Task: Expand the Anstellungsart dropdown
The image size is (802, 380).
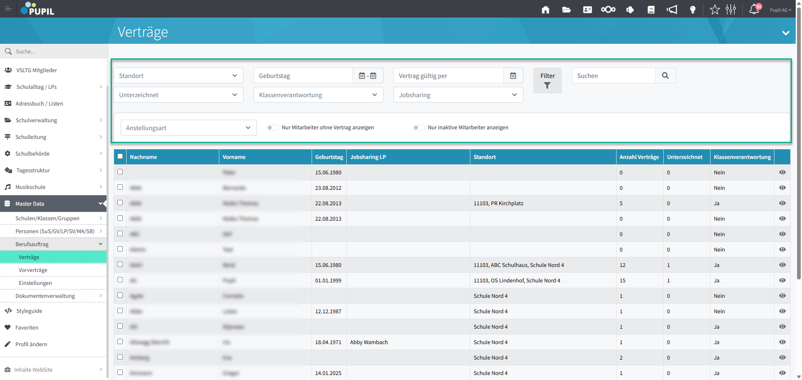Action: pyautogui.click(x=188, y=128)
